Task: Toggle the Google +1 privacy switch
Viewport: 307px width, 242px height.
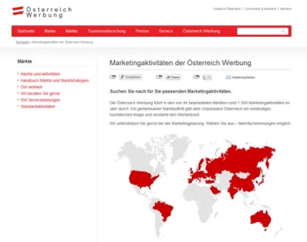Action: [x=196, y=77]
